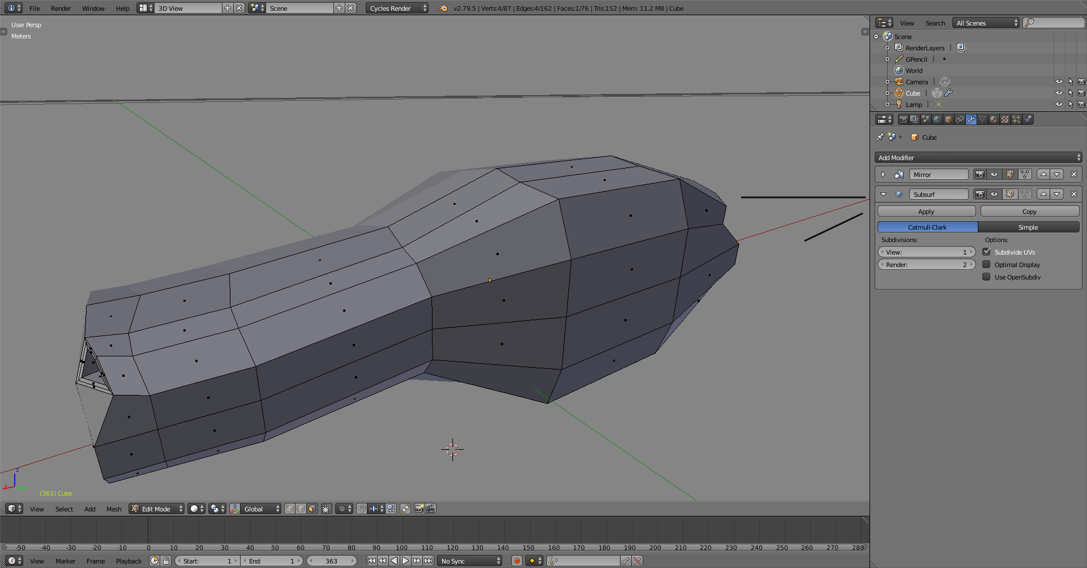1087x568 pixels.
Task: Select vertex select mode in 3D header
Action: coord(289,509)
